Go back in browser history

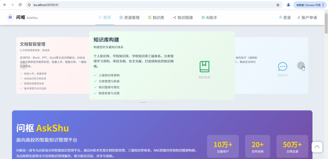[x=5, y=5]
